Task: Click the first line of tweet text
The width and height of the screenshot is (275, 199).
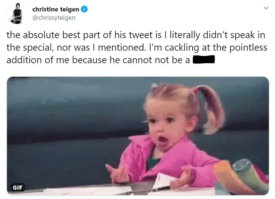Action: click(136, 35)
